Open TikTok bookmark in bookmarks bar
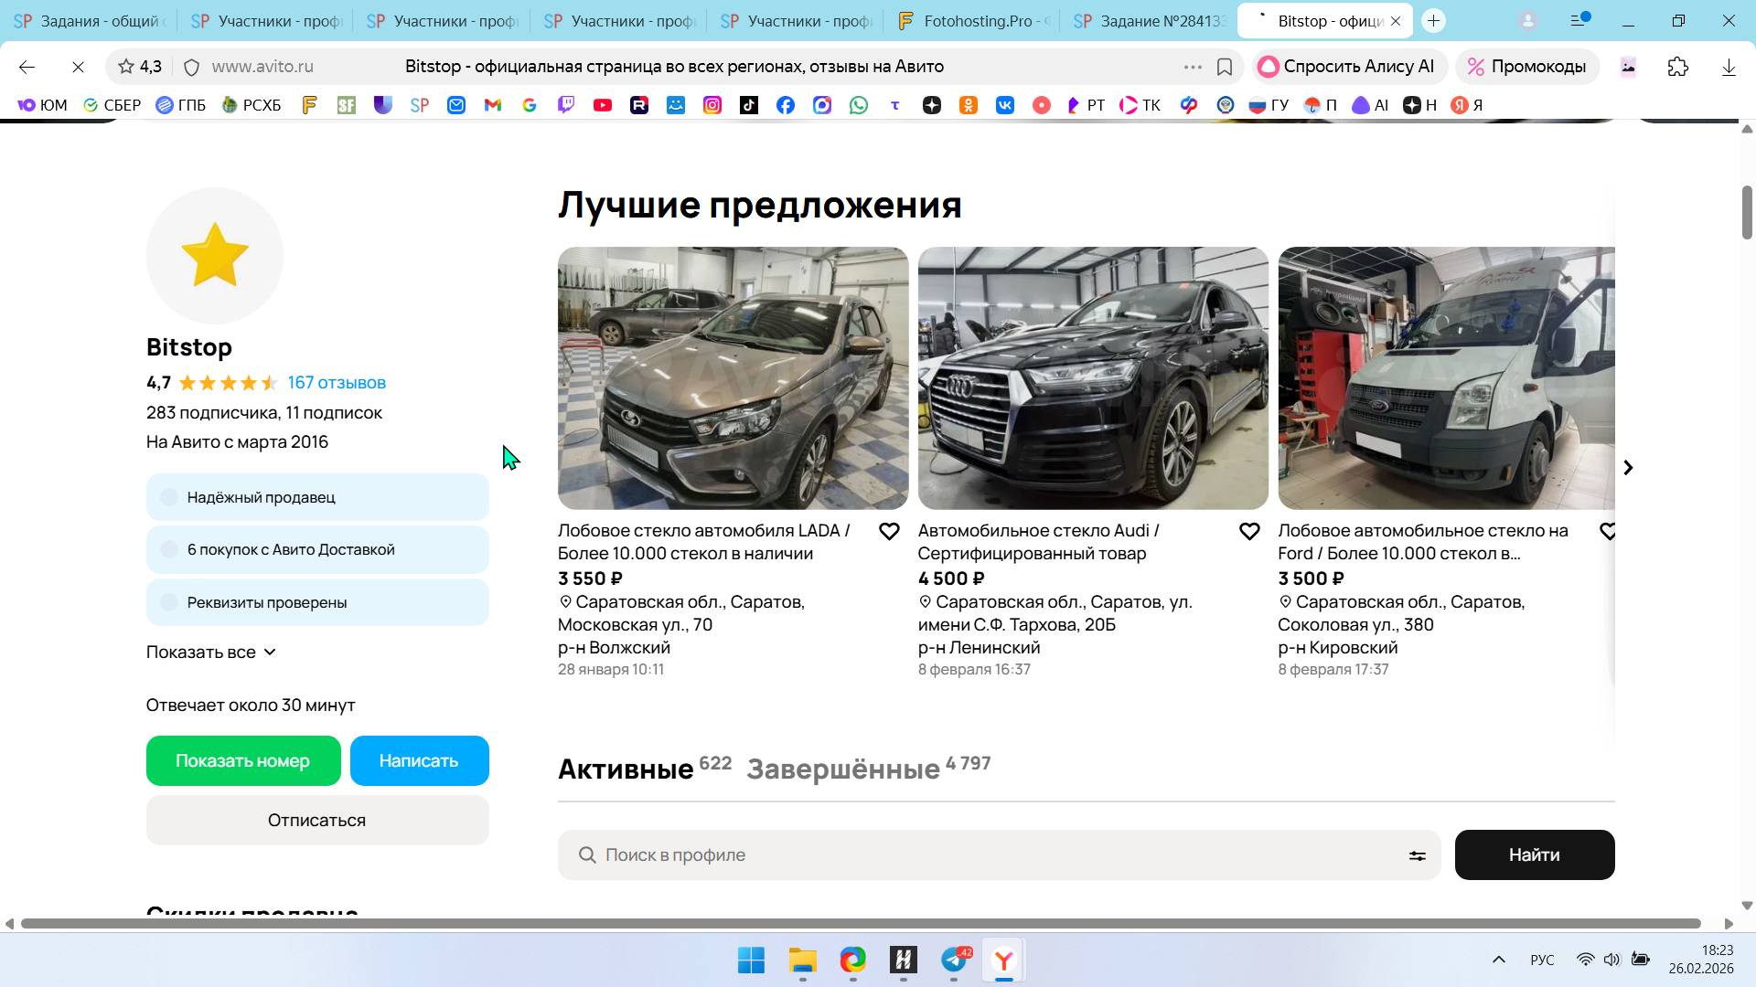 pos(748,105)
